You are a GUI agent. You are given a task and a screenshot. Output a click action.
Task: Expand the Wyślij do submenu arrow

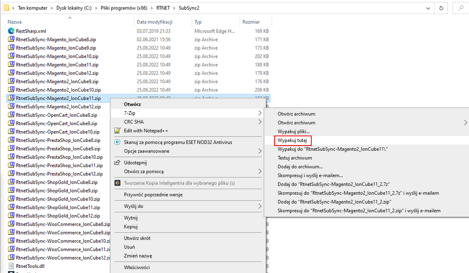pos(260,206)
